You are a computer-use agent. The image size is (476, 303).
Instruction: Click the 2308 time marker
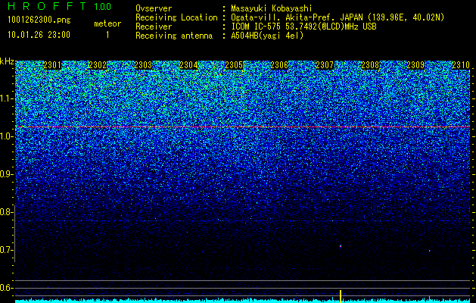point(370,65)
